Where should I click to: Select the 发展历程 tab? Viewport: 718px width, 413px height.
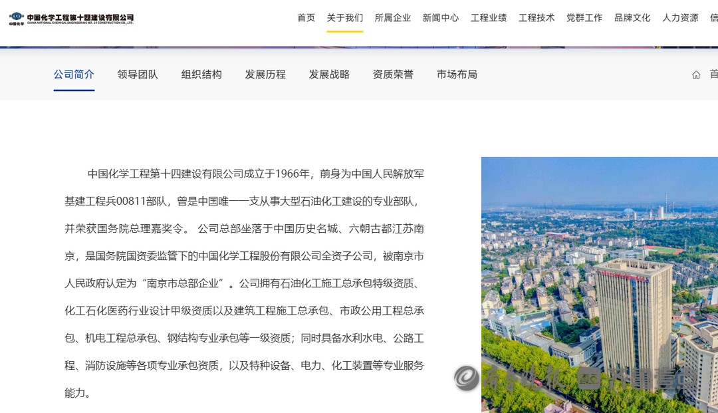(265, 74)
